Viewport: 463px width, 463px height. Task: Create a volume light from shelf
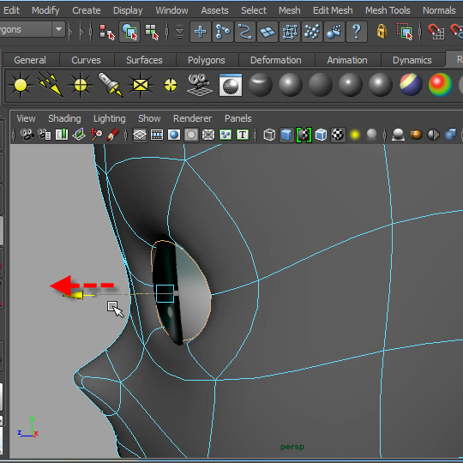[x=171, y=86]
